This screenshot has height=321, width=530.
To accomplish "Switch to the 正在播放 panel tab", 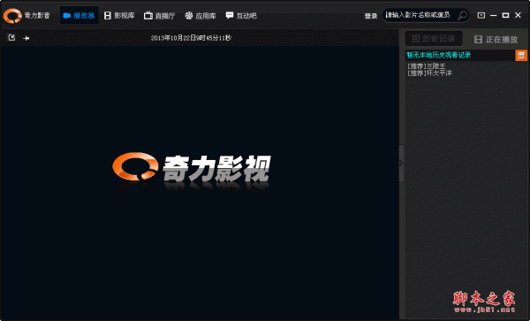I will point(496,40).
